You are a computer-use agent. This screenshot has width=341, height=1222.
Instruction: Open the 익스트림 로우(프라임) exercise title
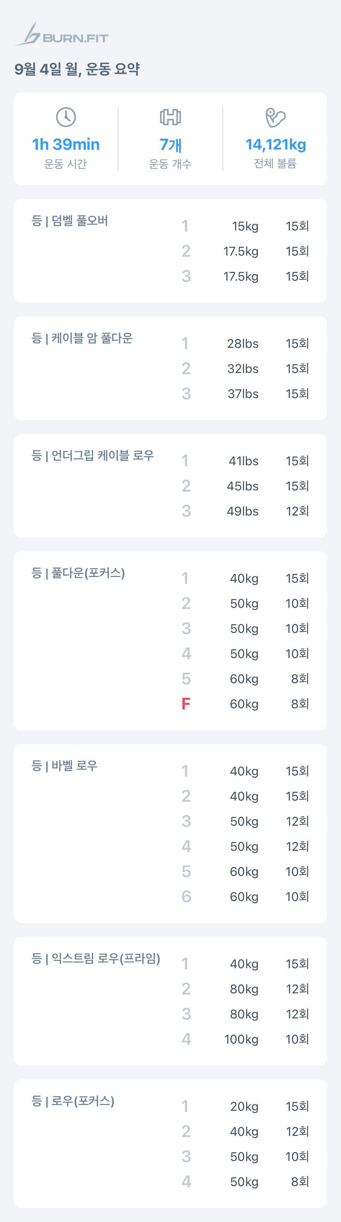tap(96, 958)
